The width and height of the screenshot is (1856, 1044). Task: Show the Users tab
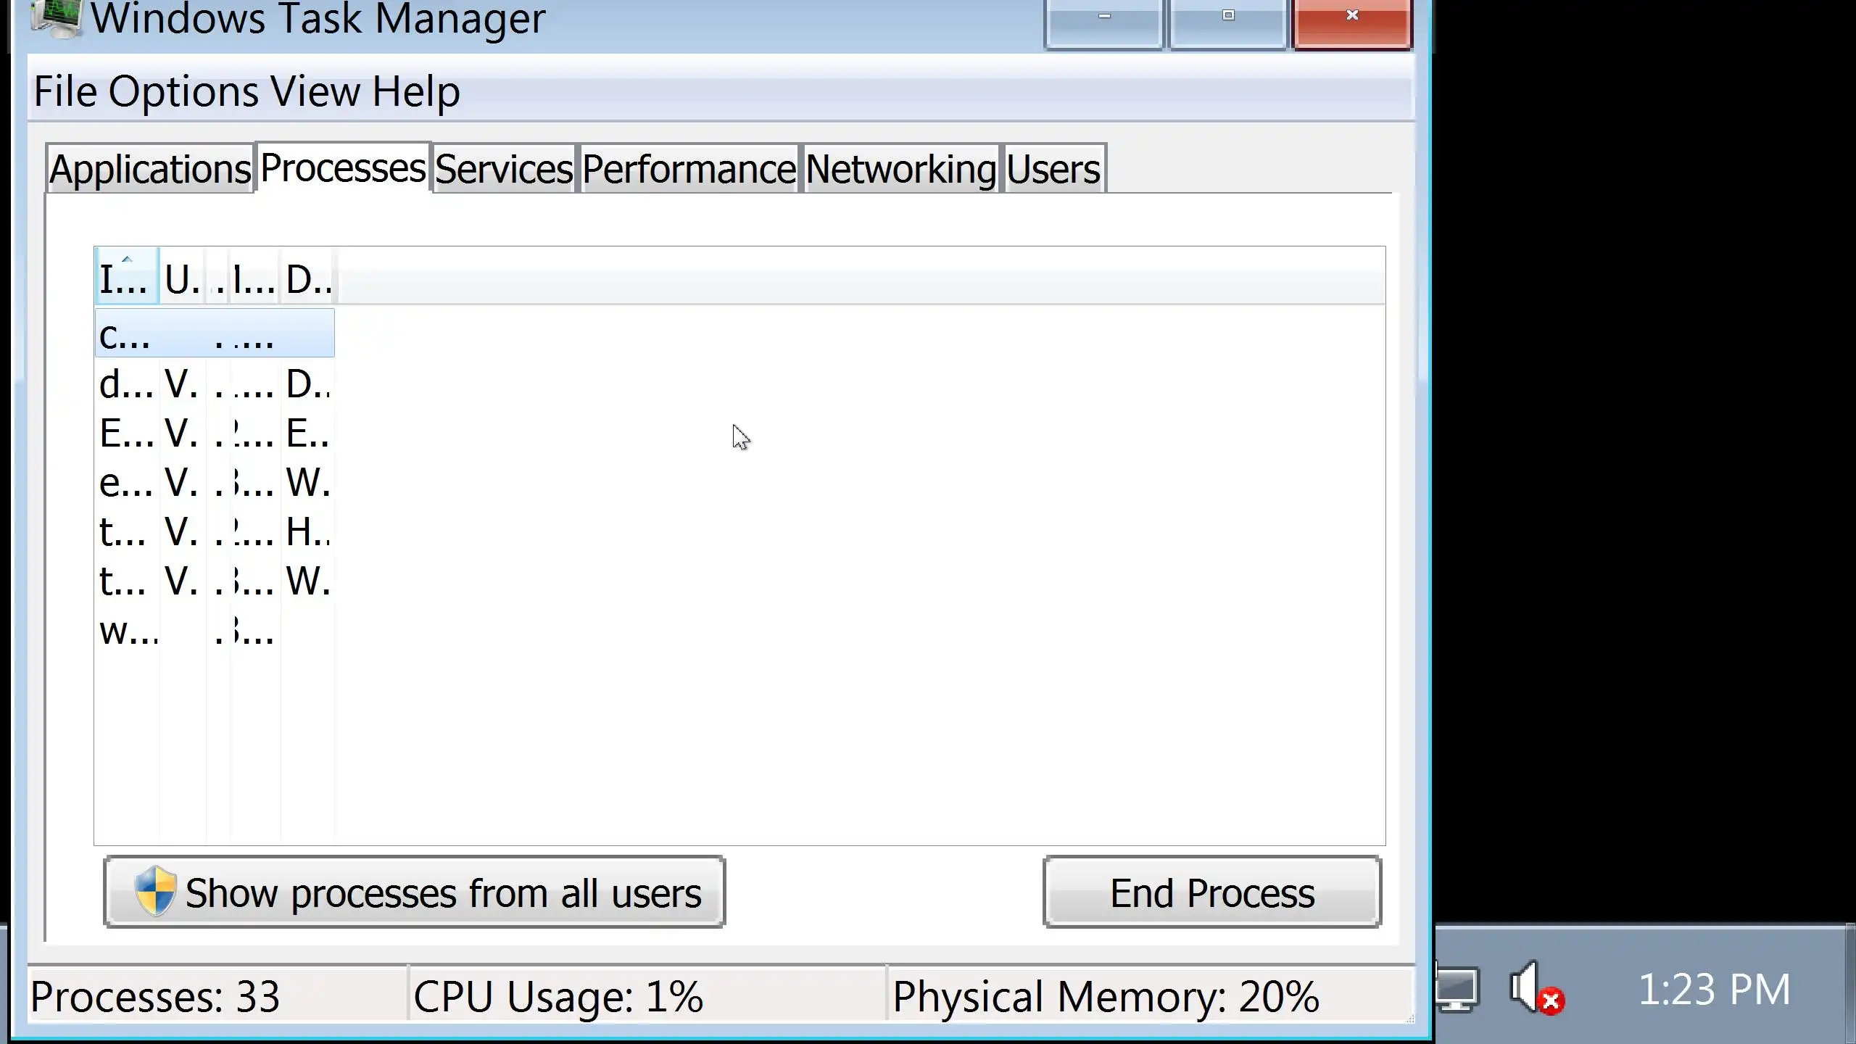point(1053,170)
